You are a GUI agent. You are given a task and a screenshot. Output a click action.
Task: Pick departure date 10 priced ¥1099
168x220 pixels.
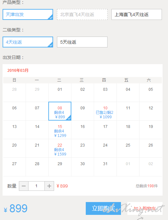(x=105, y=111)
